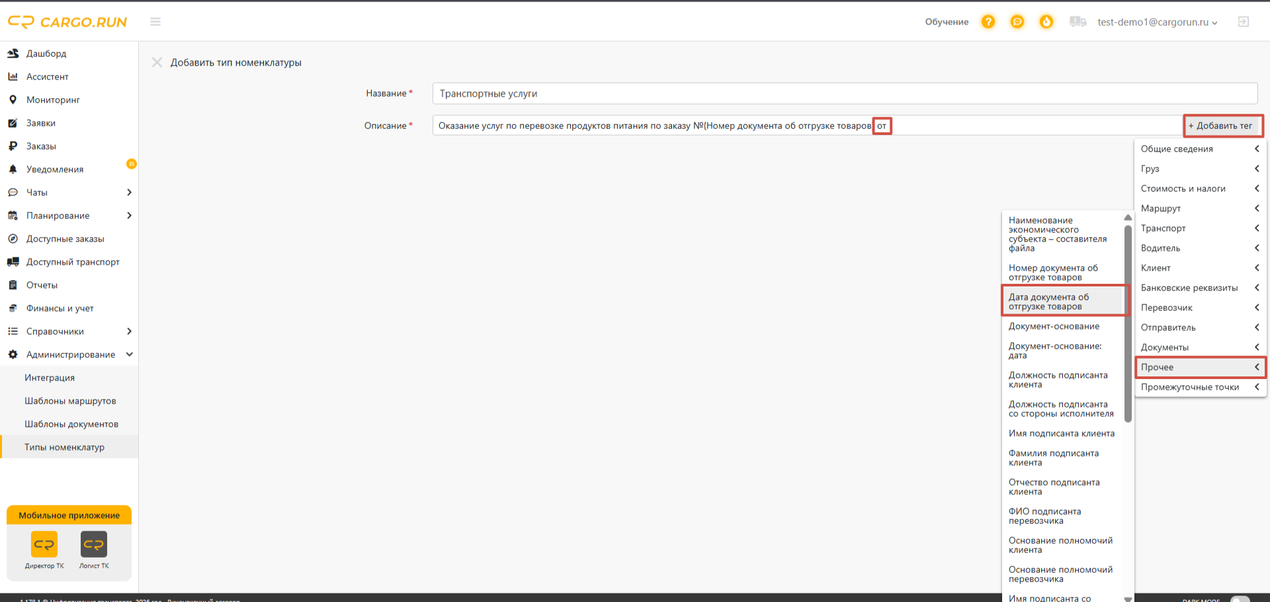Expand the Планирование submenu arrow
Image resolution: width=1270 pixels, height=602 pixels.
[129, 216]
